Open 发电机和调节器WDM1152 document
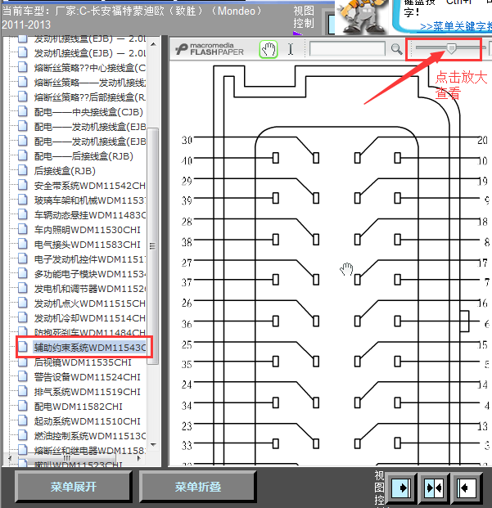This screenshot has height=508, width=492. pyautogui.click(x=90, y=289)
